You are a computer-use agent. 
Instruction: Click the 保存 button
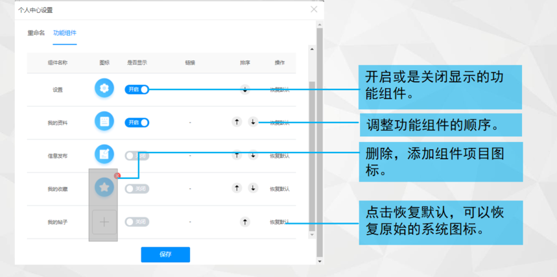165,254
